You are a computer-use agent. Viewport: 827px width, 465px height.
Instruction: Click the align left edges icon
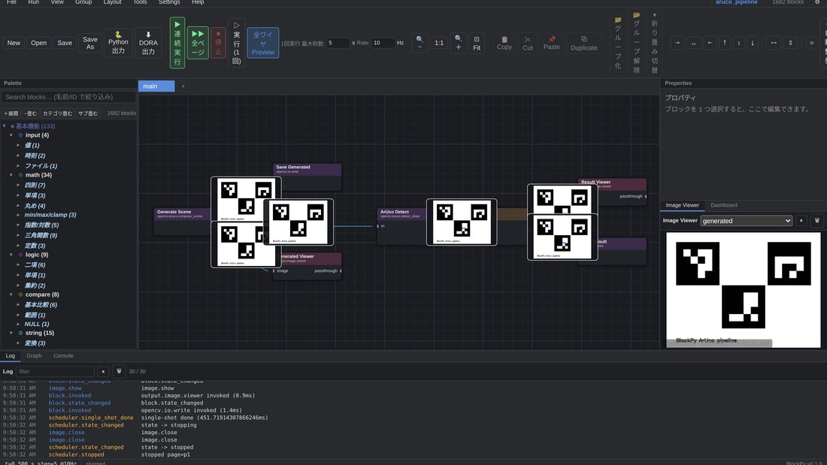click(x=677, y=43)
